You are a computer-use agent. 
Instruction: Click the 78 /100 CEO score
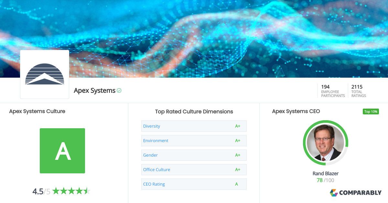click(326, 180)
